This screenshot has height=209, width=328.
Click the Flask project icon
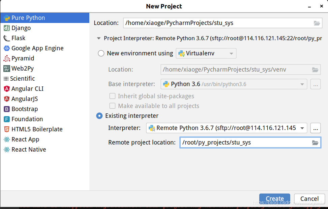(7, 38)
